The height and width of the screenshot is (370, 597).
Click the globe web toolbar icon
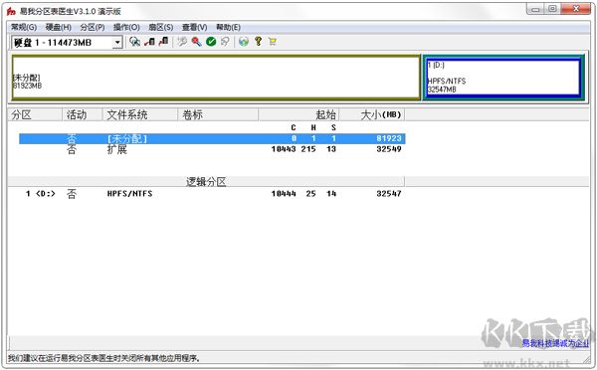pyautogui.click(x=244, y=42)
